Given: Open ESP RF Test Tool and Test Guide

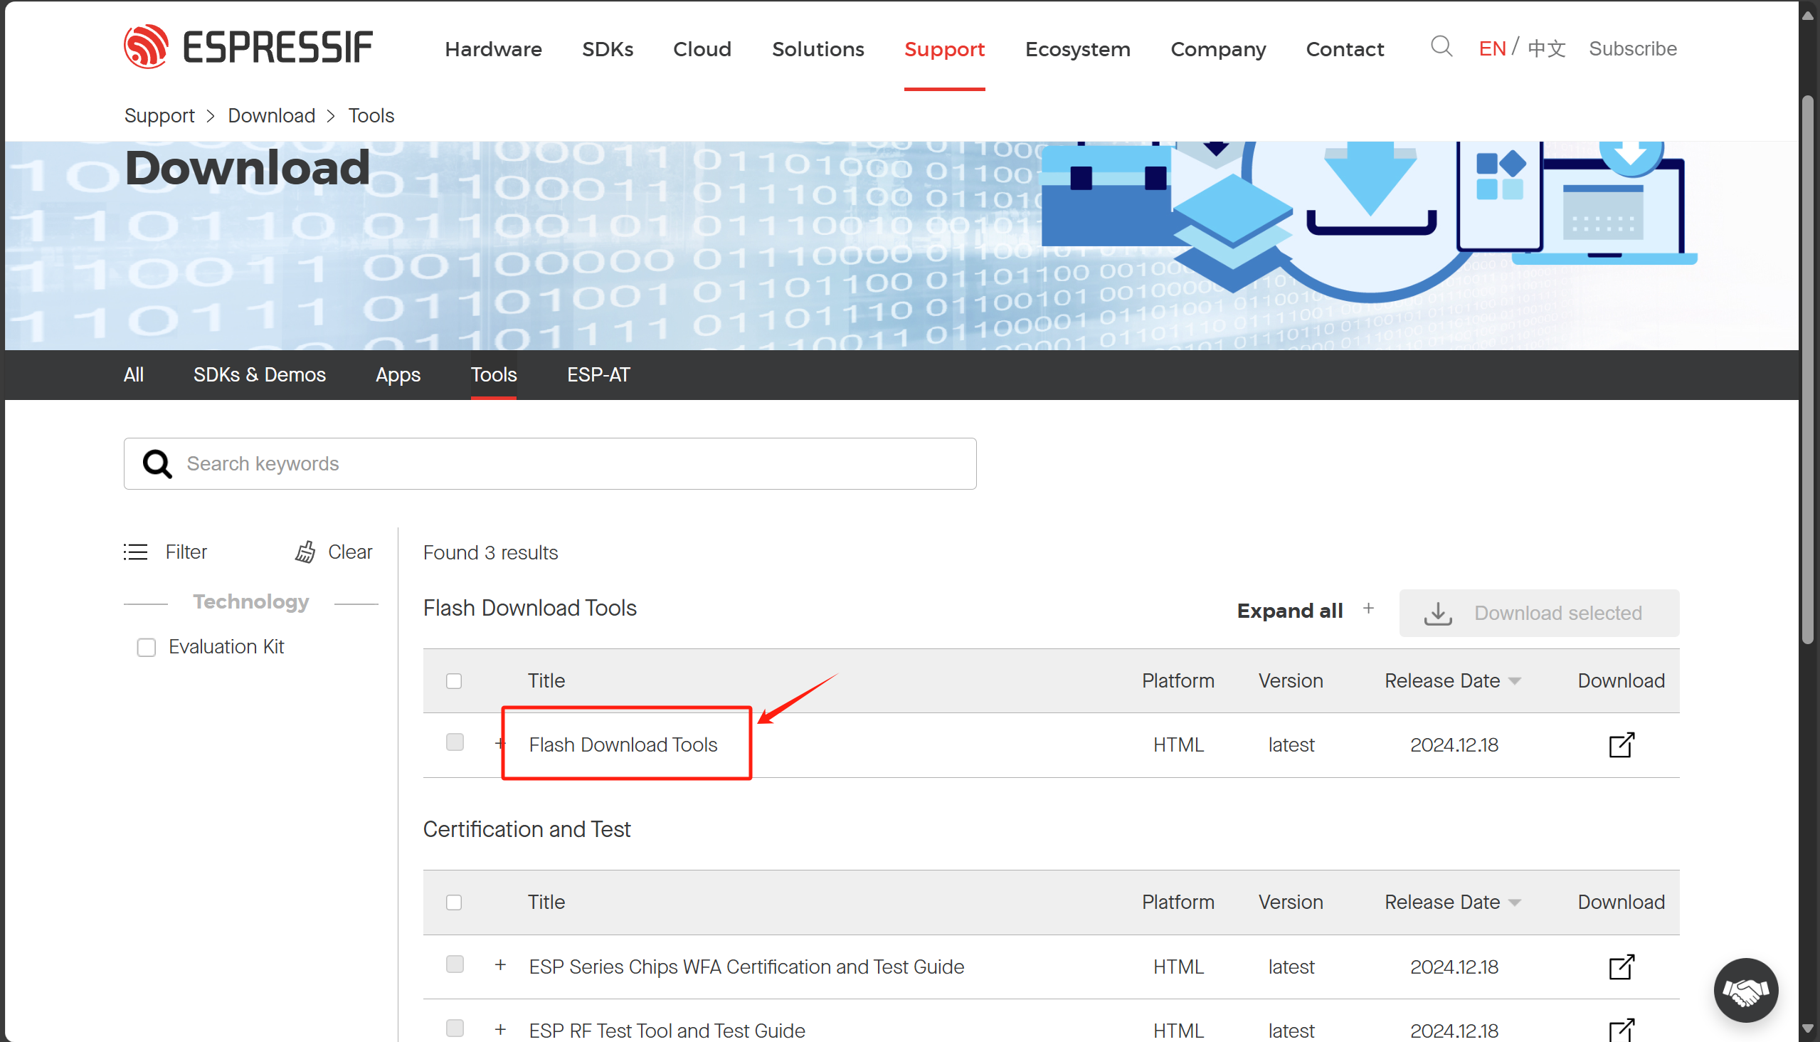Looking at the screenshot, I should pos(666,1031).
